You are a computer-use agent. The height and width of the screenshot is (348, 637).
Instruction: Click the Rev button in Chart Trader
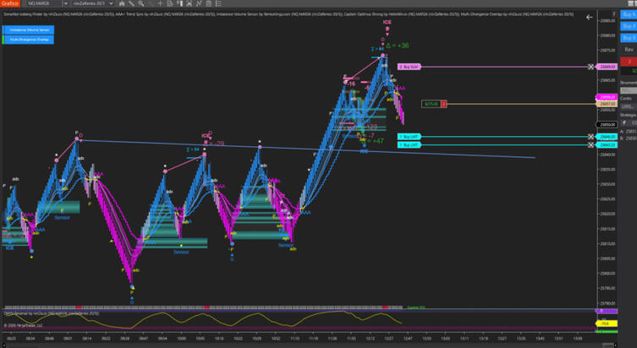628,49
